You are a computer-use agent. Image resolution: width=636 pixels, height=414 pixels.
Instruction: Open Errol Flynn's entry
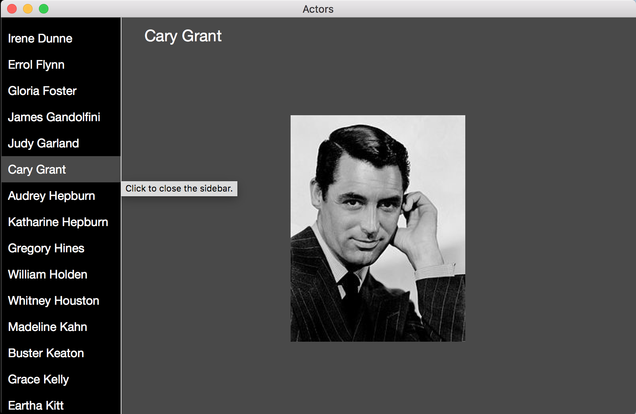point(36,65)
